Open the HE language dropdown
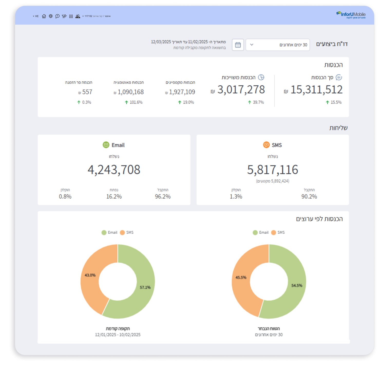Image resolution: width=379 pixels, height=365 pixels. (x=36, y=16)
